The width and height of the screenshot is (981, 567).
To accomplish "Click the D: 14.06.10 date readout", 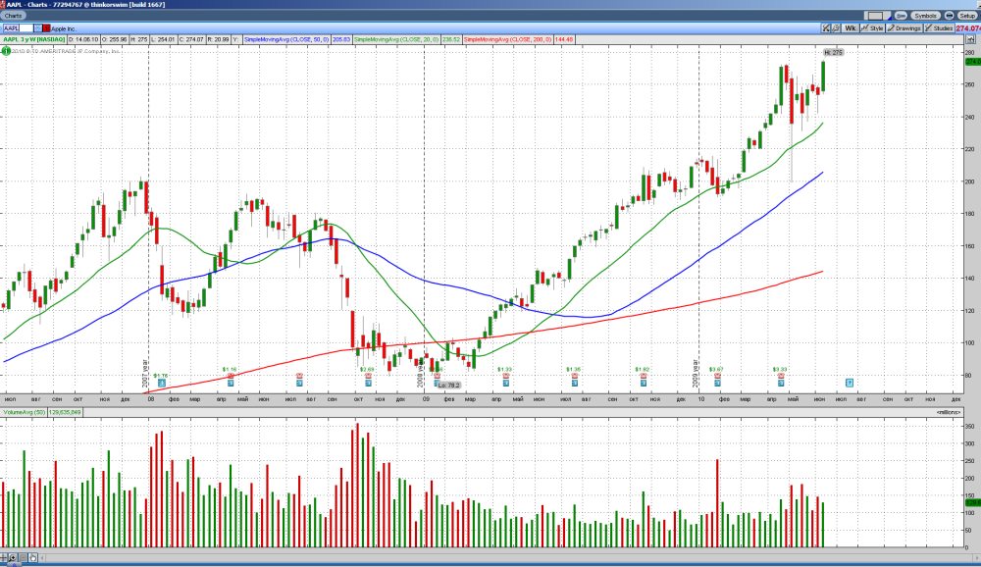I will pos(83,39).
